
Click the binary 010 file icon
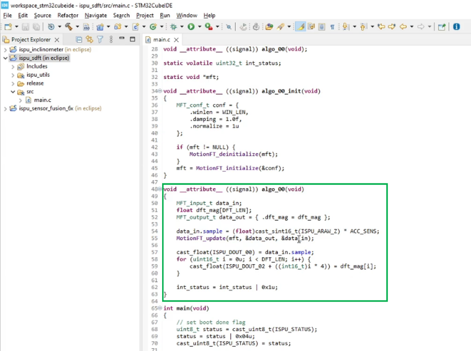pos(86,27)
